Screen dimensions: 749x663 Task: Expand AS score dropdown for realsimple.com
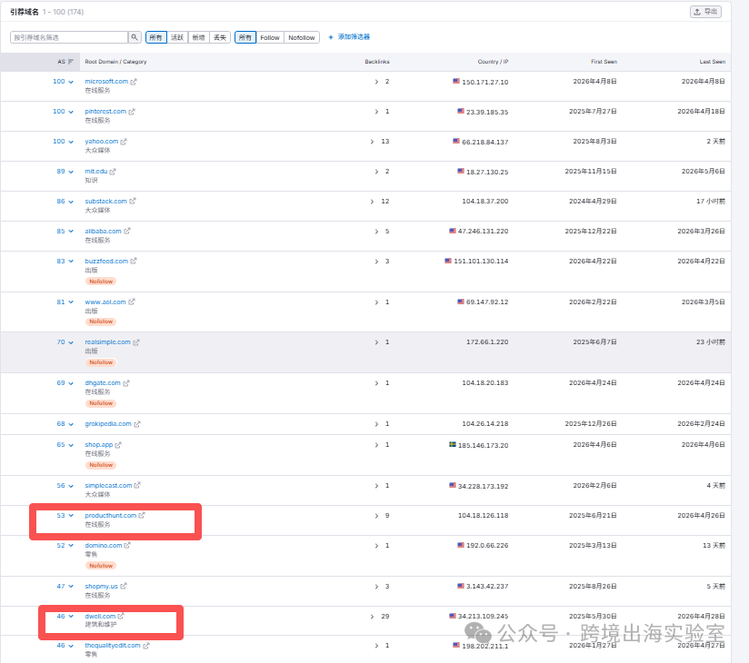click(71, 342)
